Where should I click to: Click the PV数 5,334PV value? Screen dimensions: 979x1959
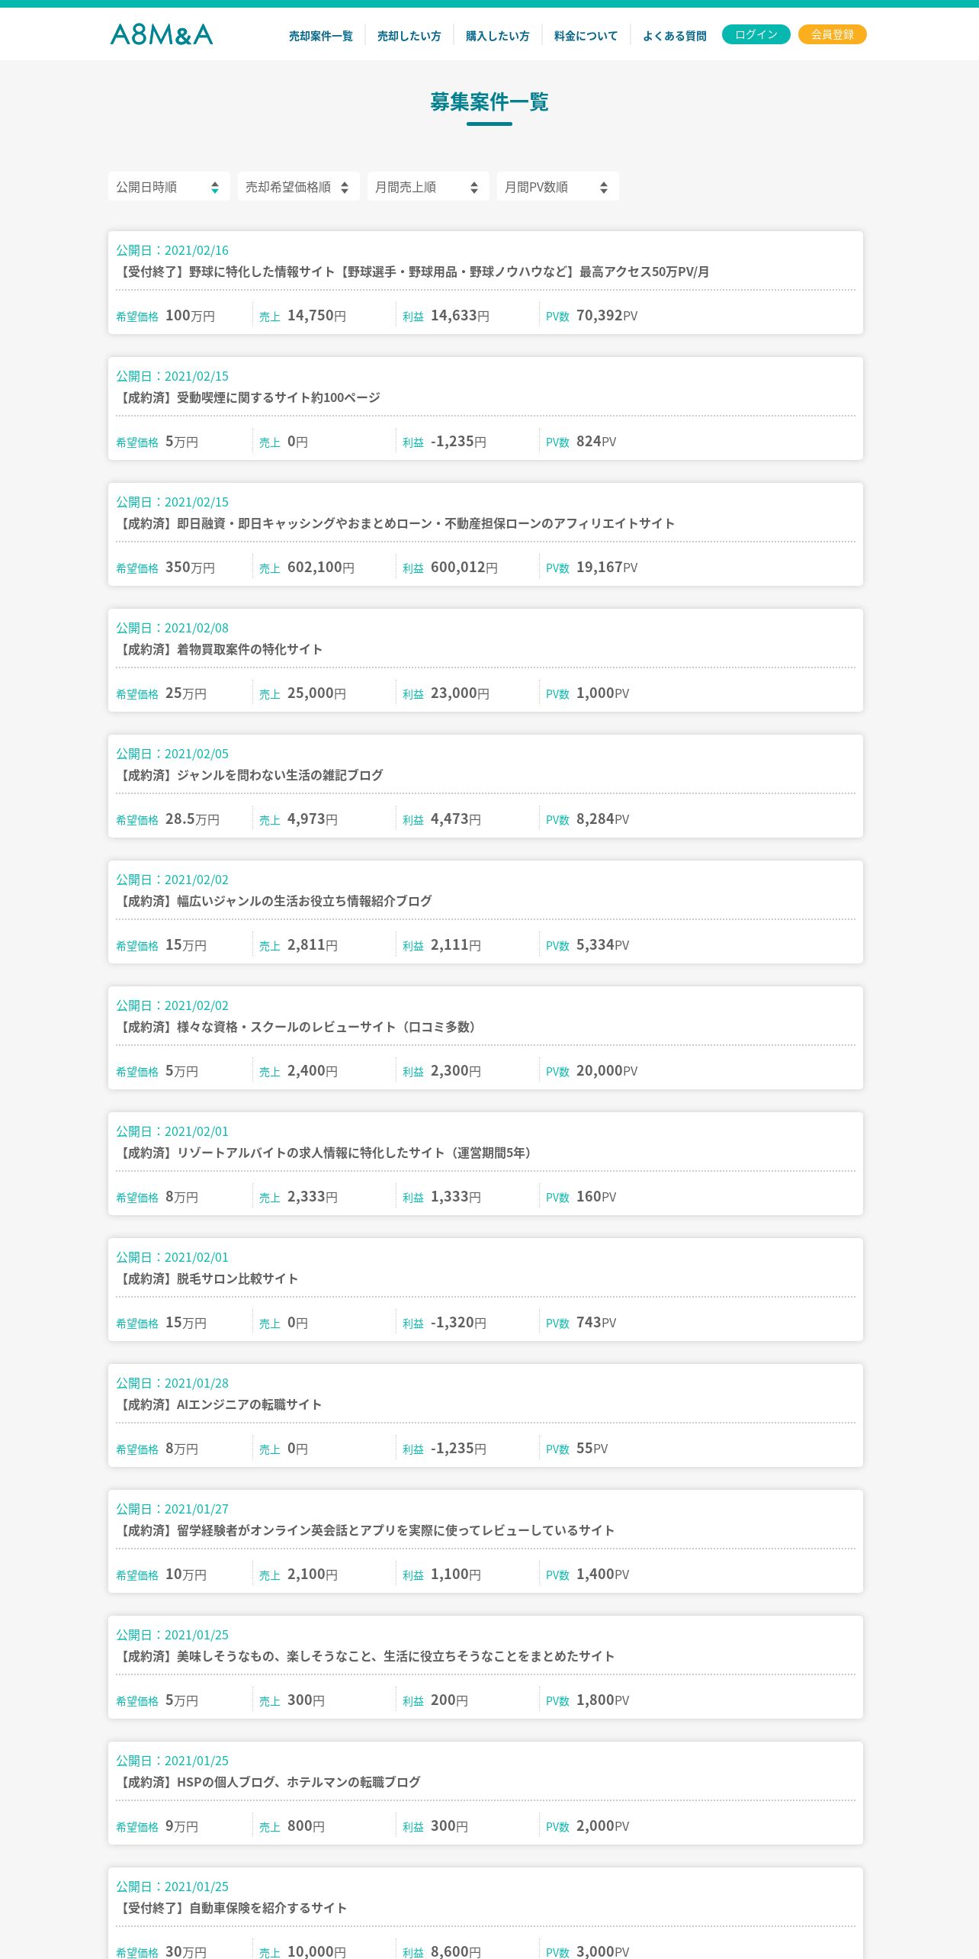coord(588,945)
